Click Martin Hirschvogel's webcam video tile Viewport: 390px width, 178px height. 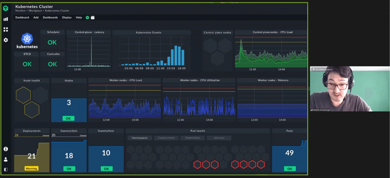pyautogui.click(x=350, y=89)
